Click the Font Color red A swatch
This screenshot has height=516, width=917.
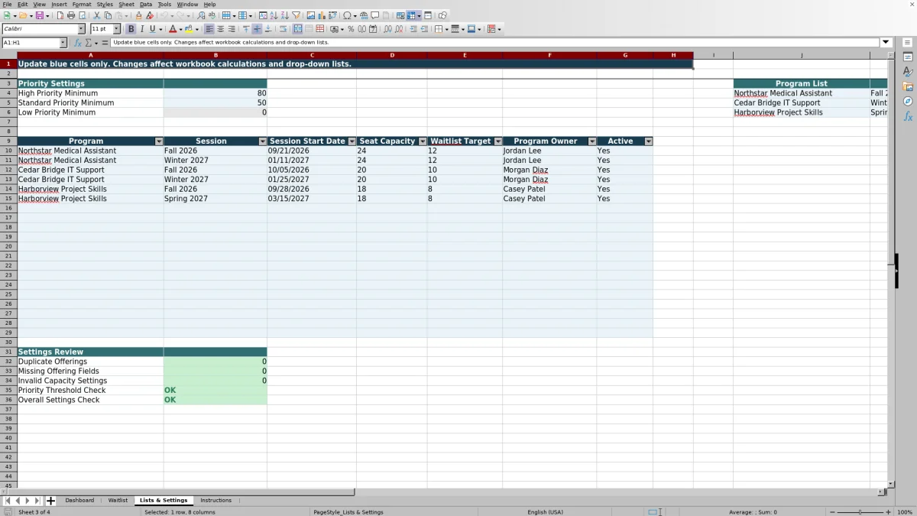point(173,29)
